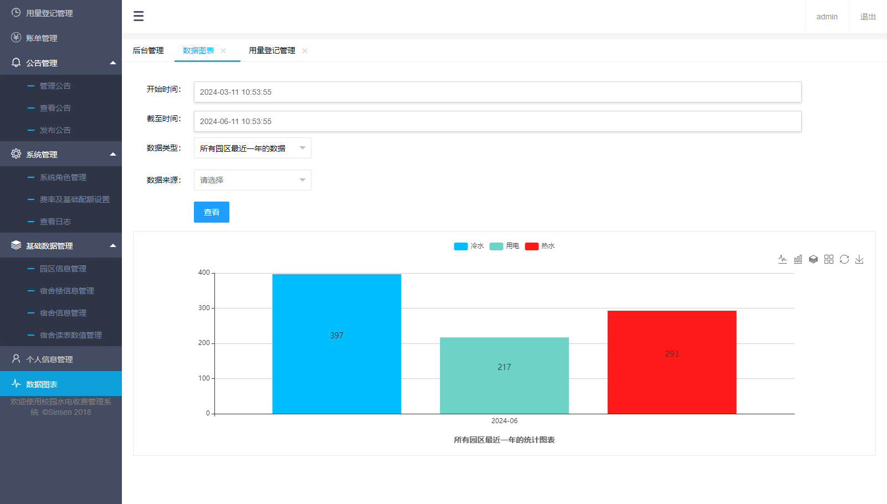Image resolution: width=887 pixels, height=504 pixels.
Task: Click the blue 查看 button
Action: point(212,212)
